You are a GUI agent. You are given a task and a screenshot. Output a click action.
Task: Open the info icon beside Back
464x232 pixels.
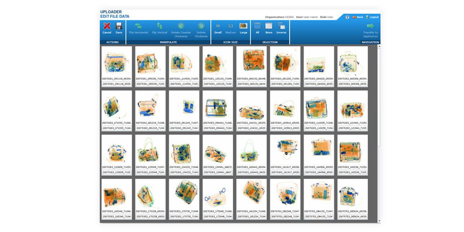pos(347,17)
